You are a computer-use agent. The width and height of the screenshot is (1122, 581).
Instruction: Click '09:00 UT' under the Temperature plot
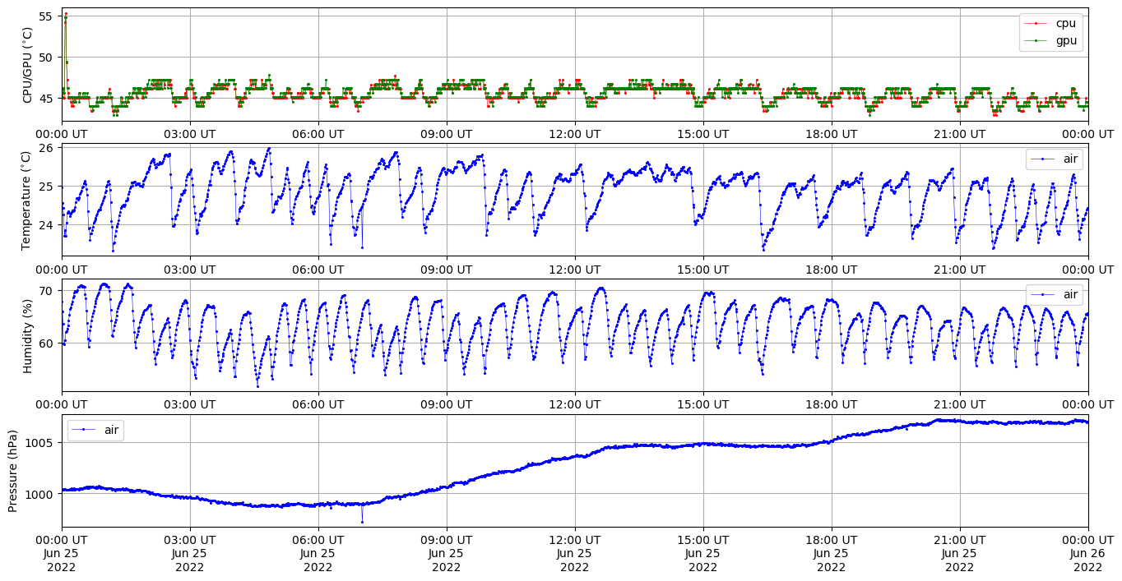(x=447, y=269)
